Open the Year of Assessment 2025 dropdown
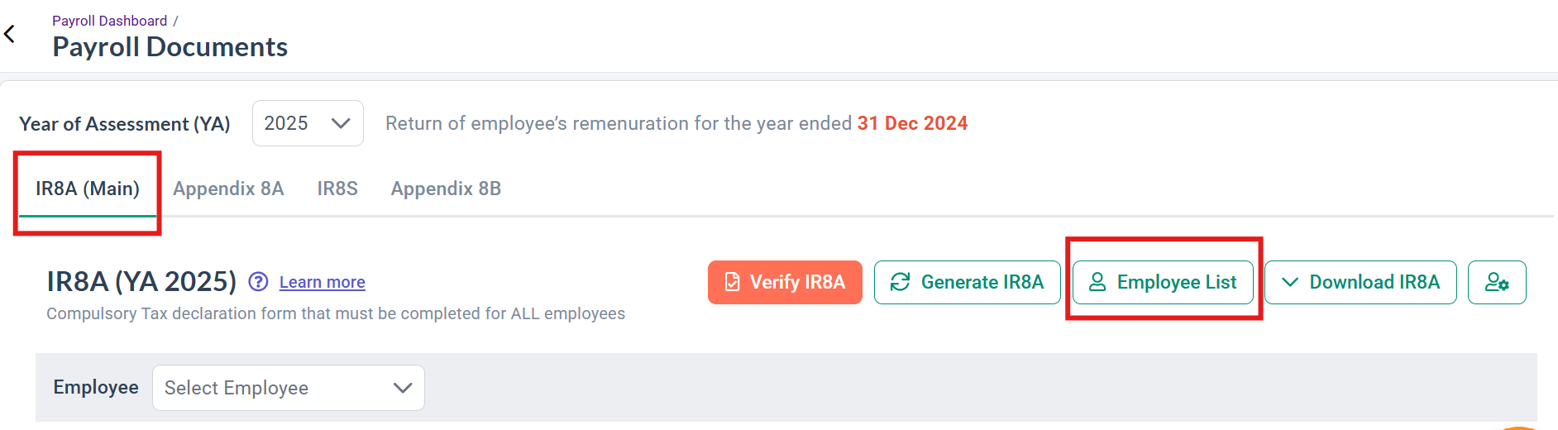 308,123
